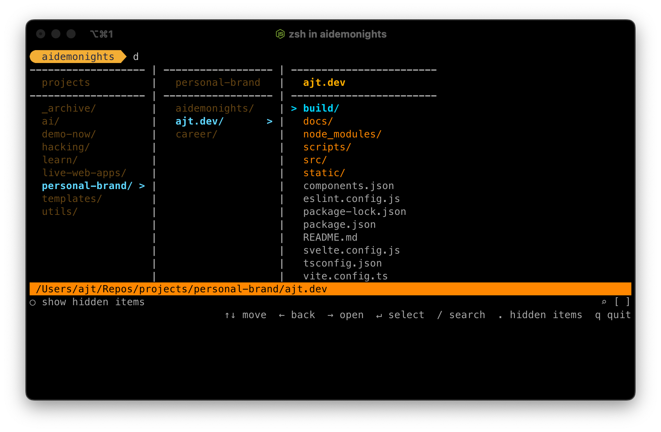Click the package.json file
The width and height of the screenshot is (661, 432).
(339, 225)
